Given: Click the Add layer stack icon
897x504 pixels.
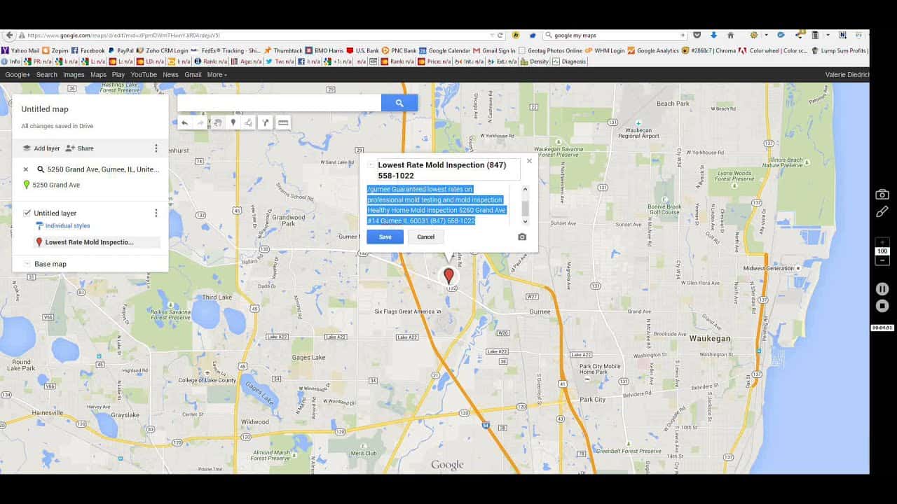Looking at the screenshot, I should (27, 148).
